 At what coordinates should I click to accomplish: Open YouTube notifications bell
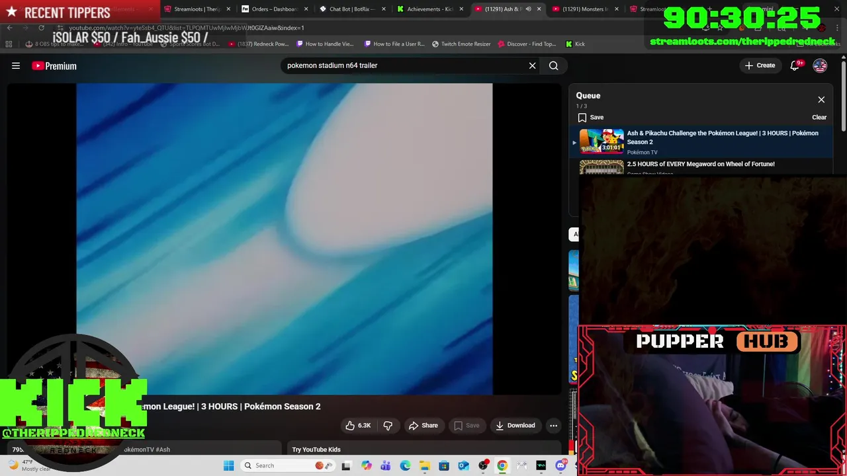pyautogui.click(x=795, y=65)
